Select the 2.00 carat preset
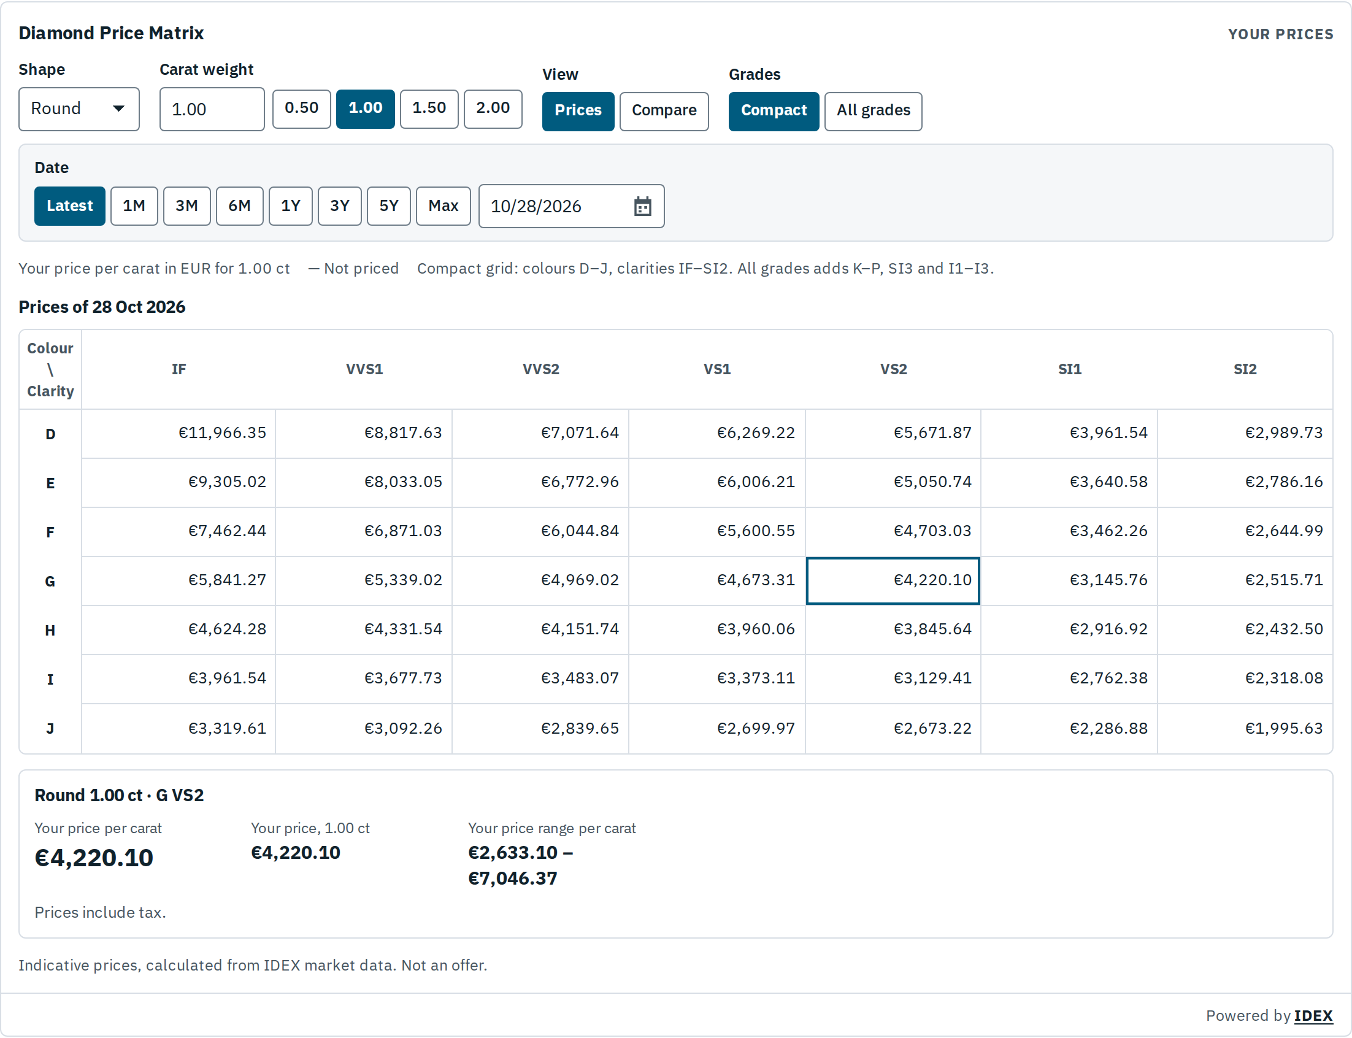 493,109
